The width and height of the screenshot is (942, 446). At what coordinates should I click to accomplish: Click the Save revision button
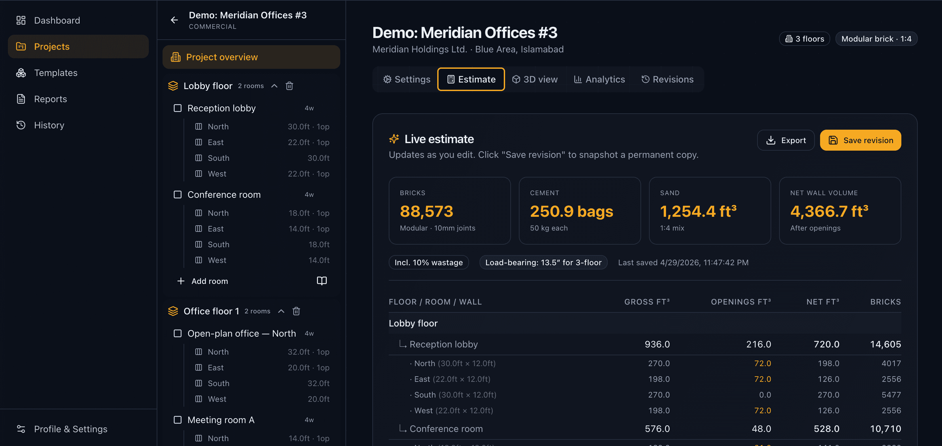point(860,140)
